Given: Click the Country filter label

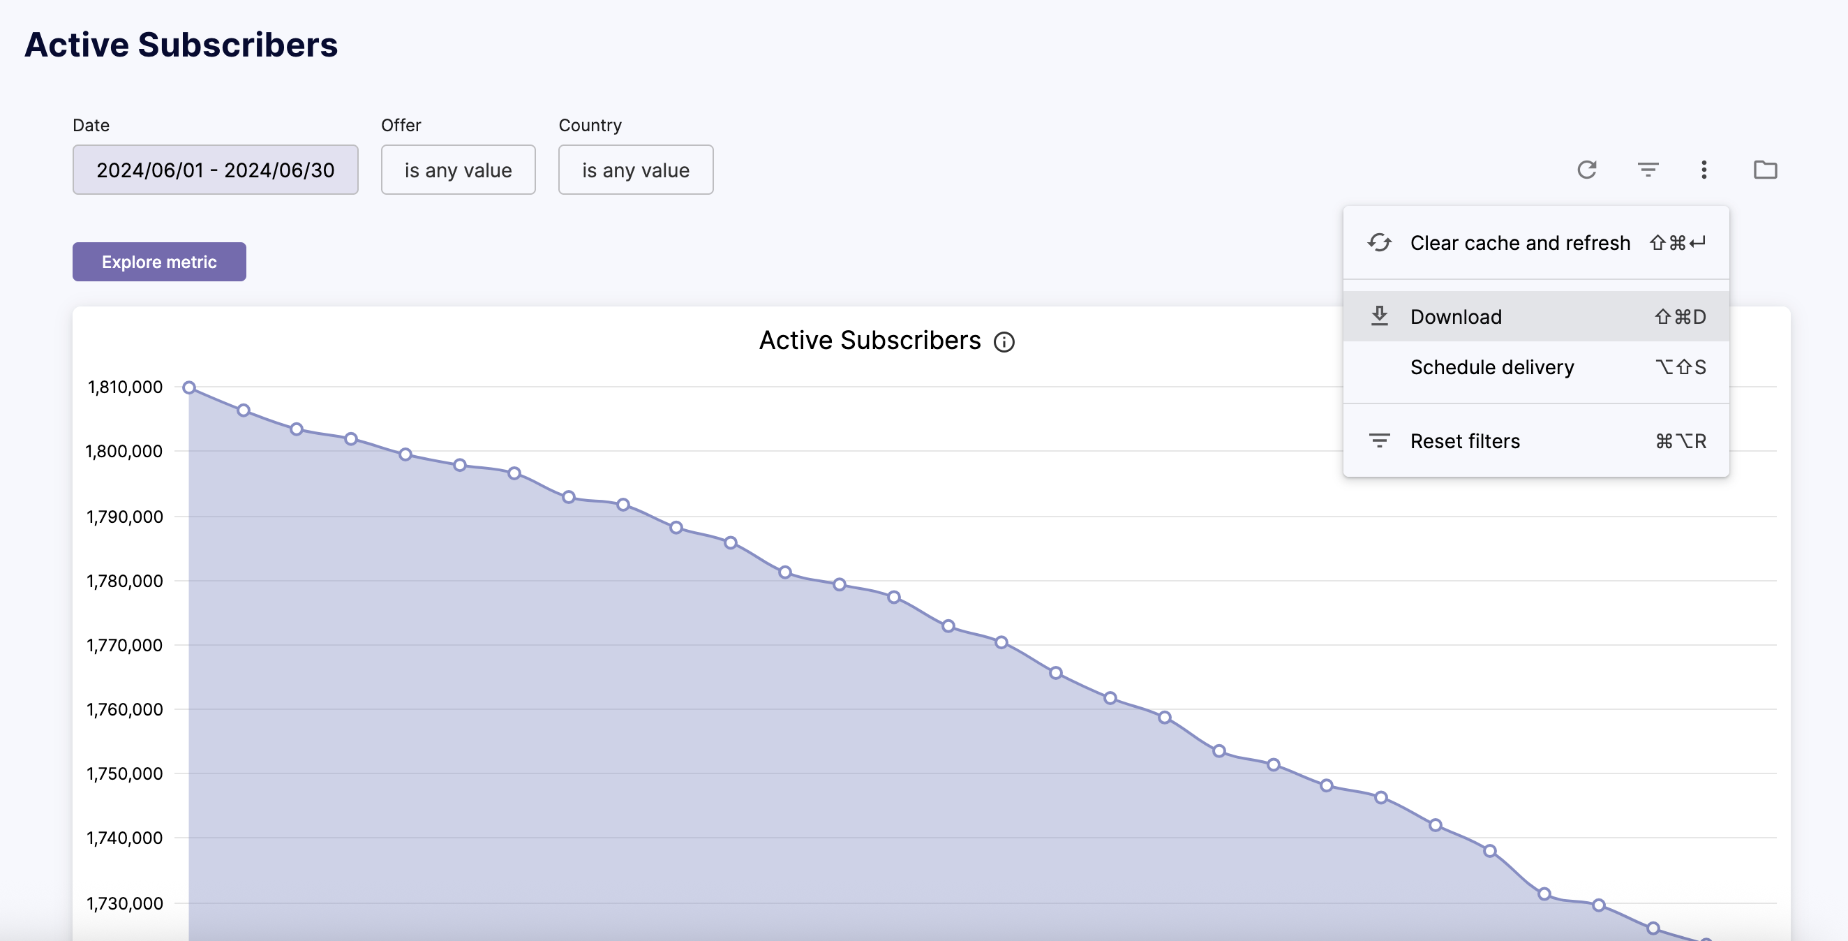Looking at the screenshot, I should coord(590,126).
